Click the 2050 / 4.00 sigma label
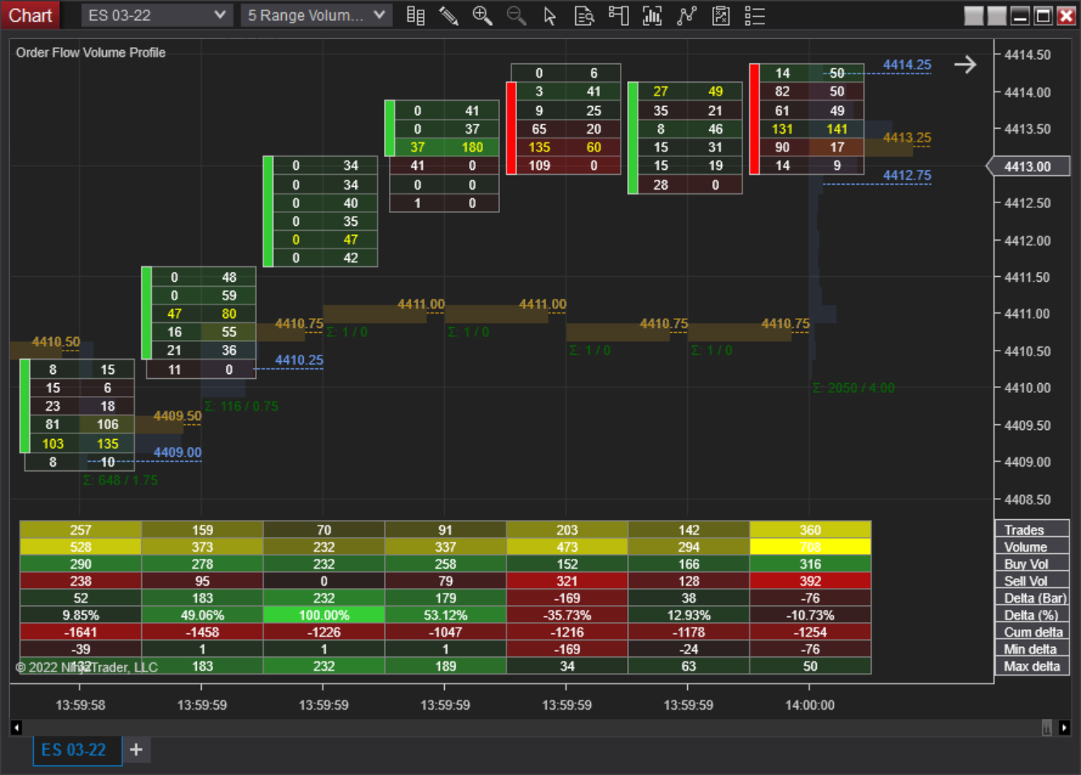The width and height of the screenshot is (1081, 775). click(853, 388)
